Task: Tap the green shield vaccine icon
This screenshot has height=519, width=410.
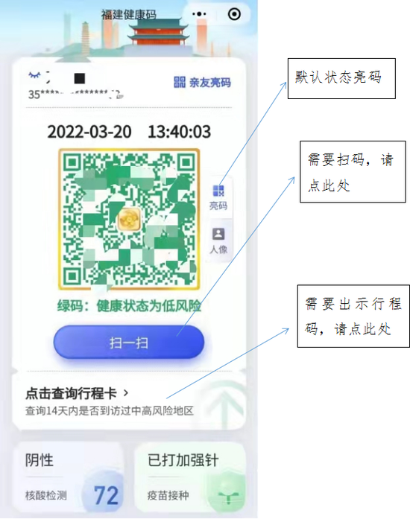Action: (x=227, y=492)
